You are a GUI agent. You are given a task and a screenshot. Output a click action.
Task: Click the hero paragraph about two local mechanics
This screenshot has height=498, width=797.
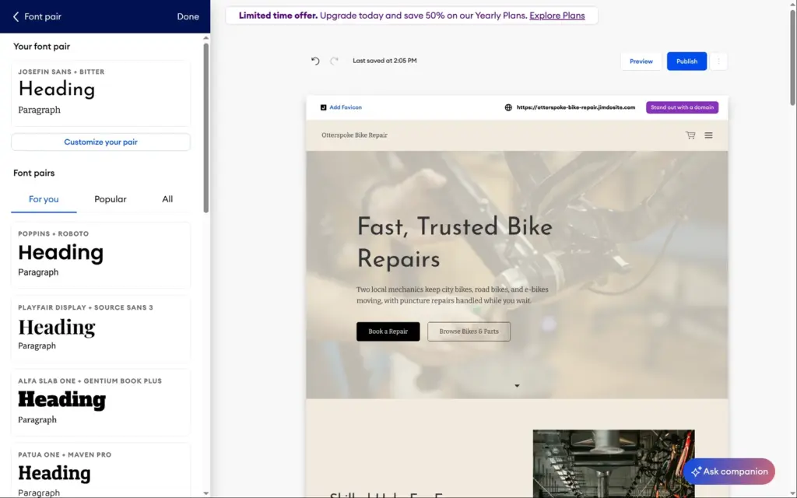(x=452, y=295)
